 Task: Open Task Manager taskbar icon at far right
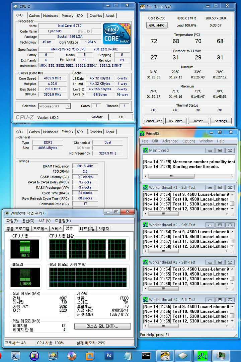point(221,356)
